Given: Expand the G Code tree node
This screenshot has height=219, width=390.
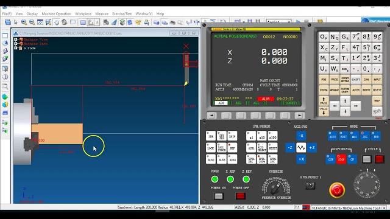Looking at the screenshot, I should [x=16, y=47].
